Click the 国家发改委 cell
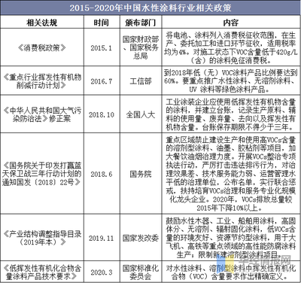301x283 pixels. click(x=141, y=238)
